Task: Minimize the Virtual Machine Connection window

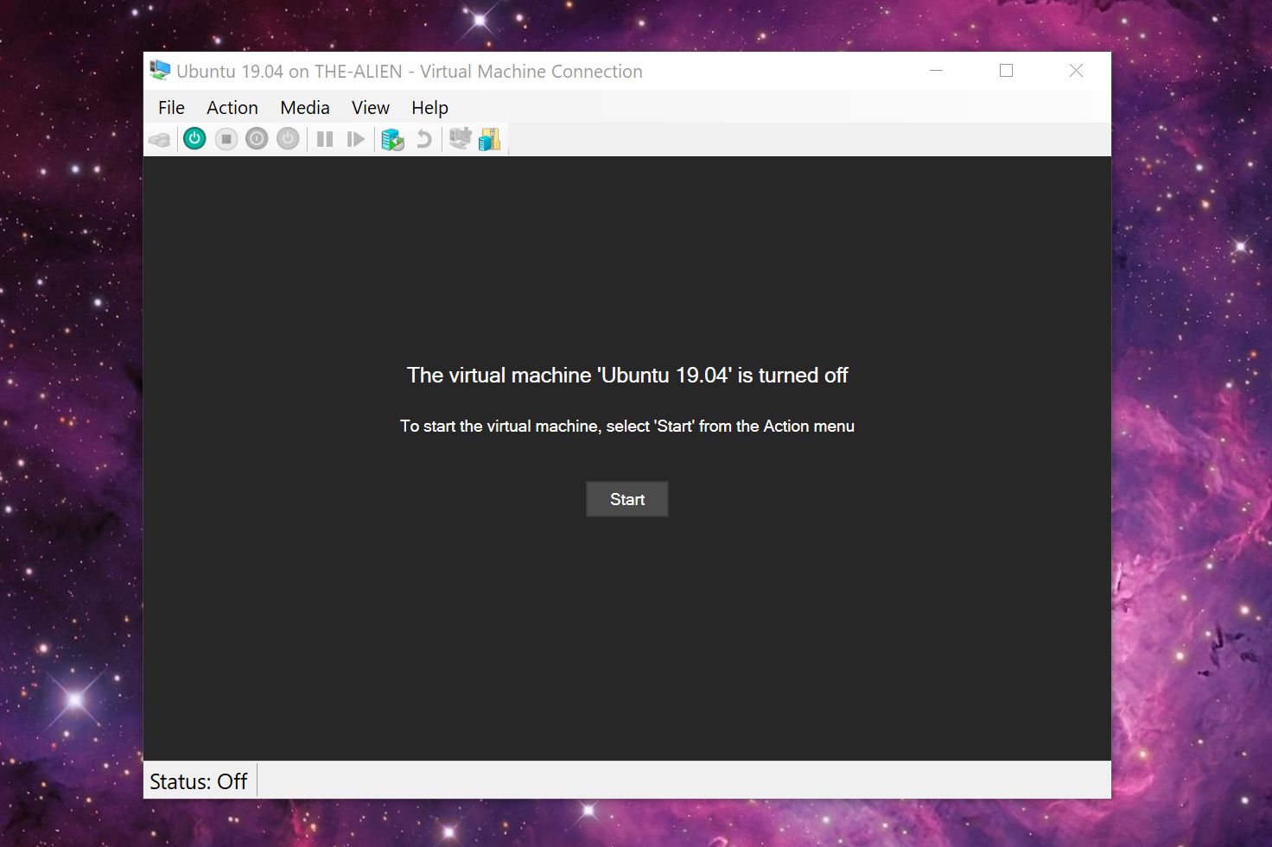Action: click(x=936, y=71)
